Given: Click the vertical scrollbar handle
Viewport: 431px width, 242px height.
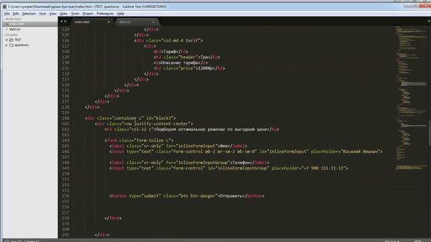Looking at the screenshot, I should coord(430,133).
